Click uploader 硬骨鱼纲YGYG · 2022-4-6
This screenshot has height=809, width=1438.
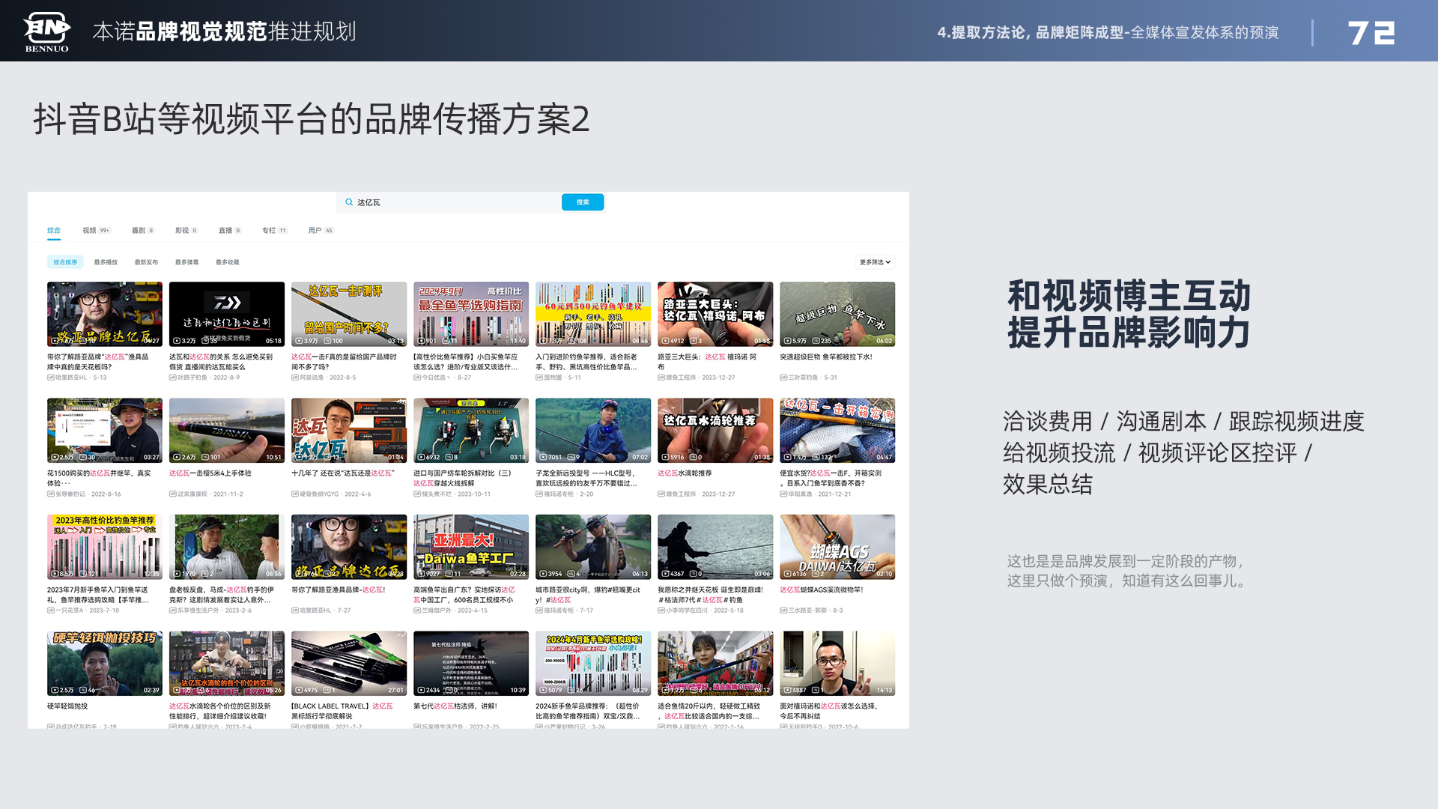pos(331,494)
